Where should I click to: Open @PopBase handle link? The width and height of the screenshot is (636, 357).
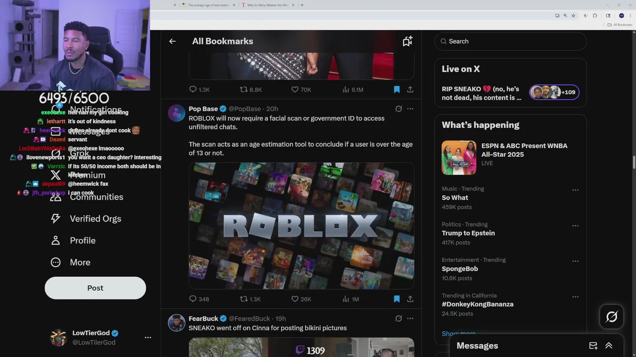coord(244,109)
